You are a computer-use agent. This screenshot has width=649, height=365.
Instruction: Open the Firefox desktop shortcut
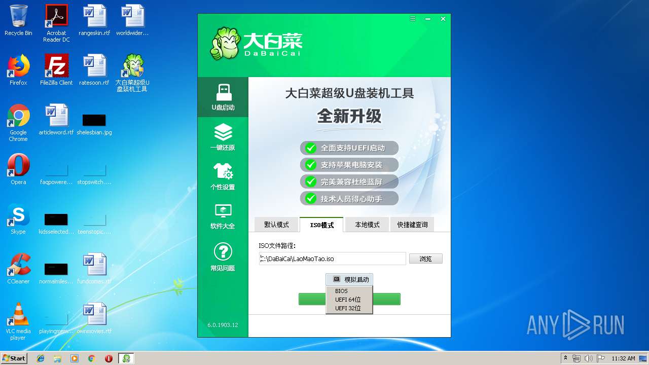coord(18,70)
